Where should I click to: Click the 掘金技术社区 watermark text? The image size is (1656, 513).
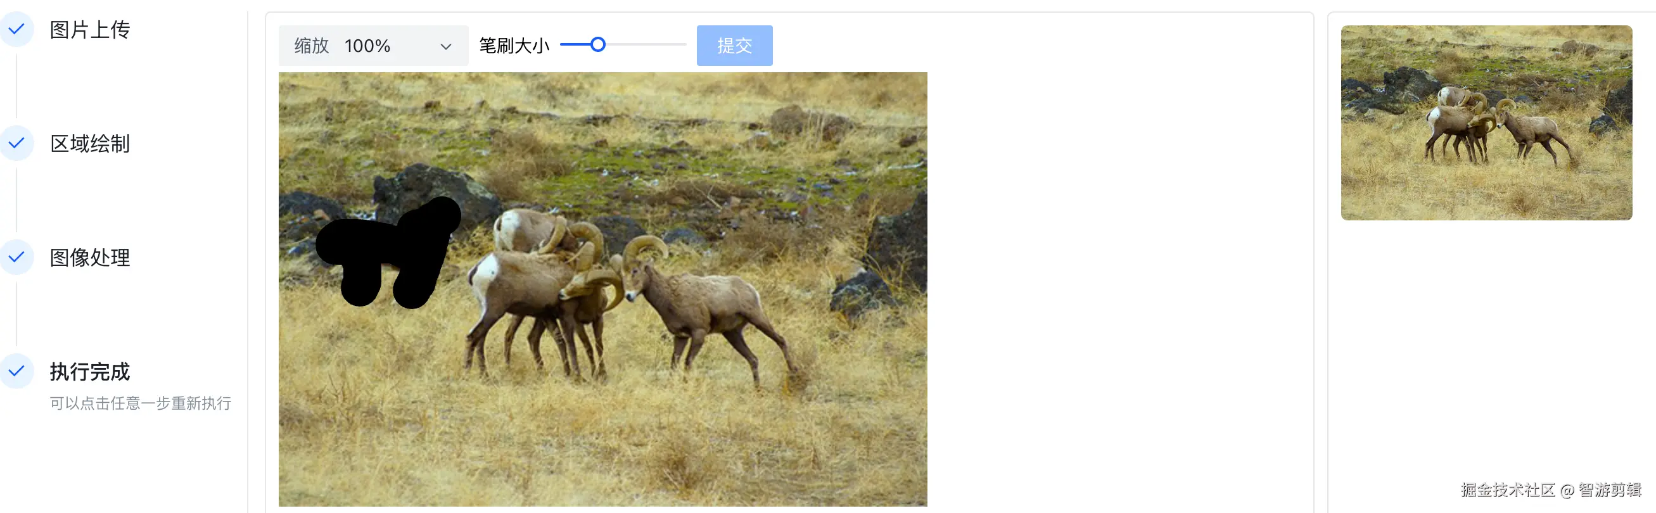(x=1508, y=490)
